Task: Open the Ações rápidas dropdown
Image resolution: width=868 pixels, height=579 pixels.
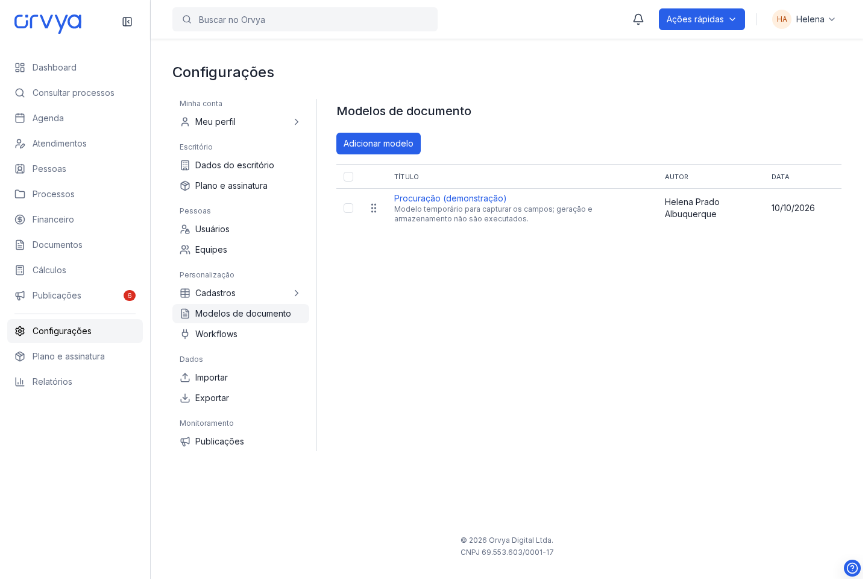Action: pos(702,19)
